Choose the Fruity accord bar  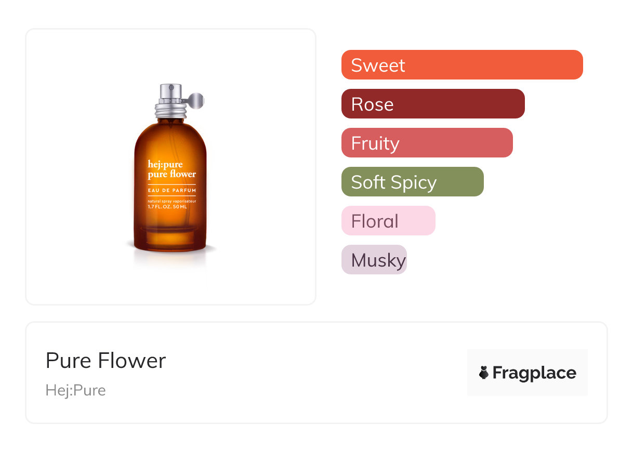[427, 143]
